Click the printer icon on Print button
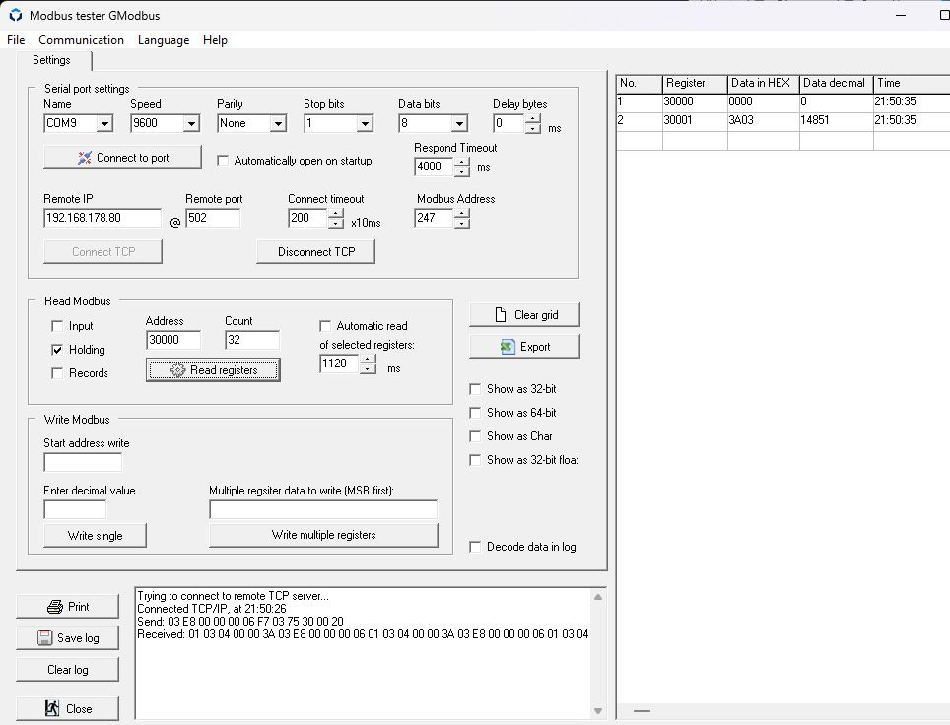The height and width of the screenshot is (725, 950). point(55,607)
